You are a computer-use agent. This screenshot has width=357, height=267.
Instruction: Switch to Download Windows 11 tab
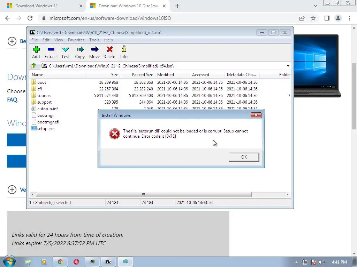(x=43, y=6)
